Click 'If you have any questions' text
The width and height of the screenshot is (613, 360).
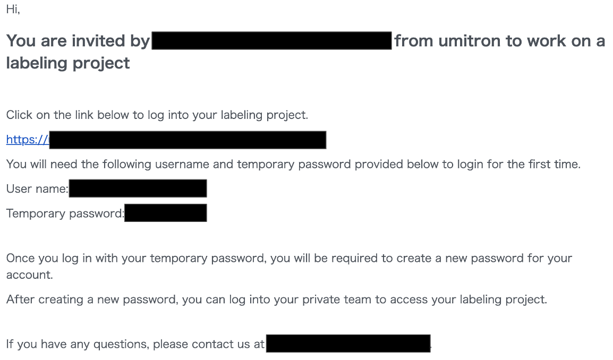pyautogui.click(x=134, y=344)
